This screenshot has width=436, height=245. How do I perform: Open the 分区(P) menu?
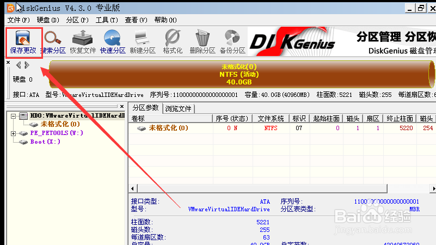(x=77, y=20)
